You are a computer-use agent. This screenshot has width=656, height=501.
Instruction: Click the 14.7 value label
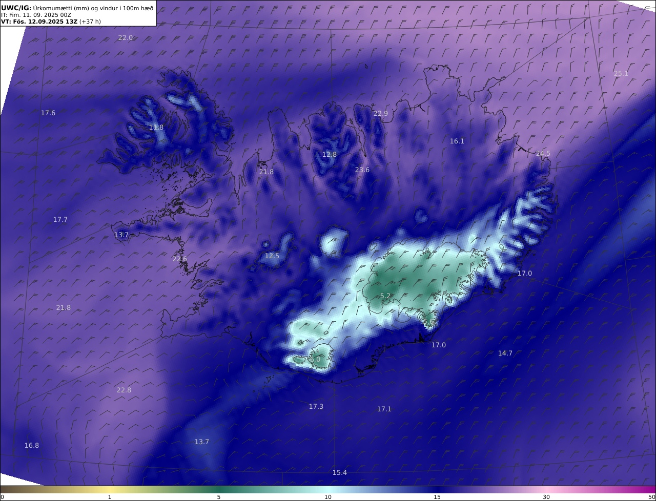pyautogui.click(x=505, y=353)
